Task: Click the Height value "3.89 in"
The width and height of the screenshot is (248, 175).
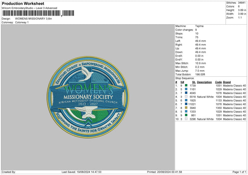Action: (x=242, y=10)
